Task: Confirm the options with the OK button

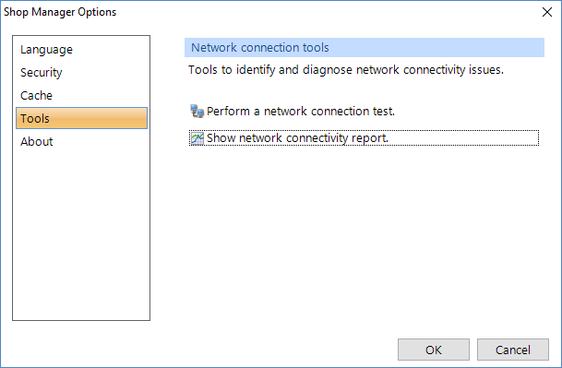Action: (434, 350)
